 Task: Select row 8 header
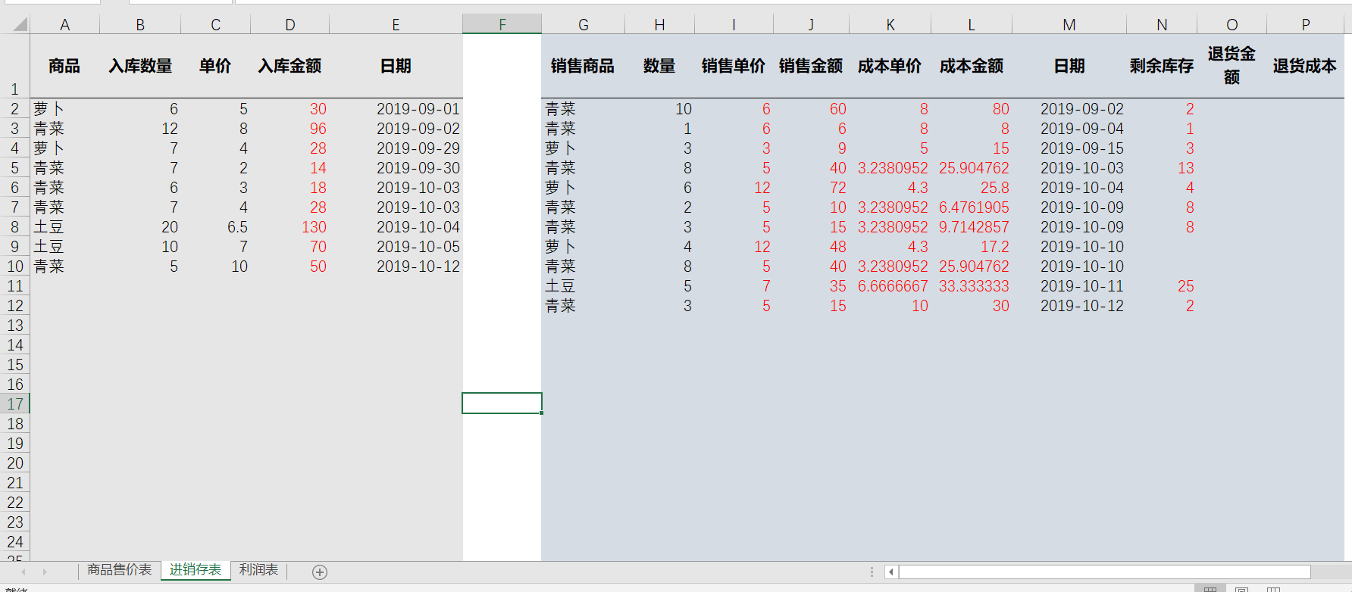pyautogui.click(x=14, y=226)
